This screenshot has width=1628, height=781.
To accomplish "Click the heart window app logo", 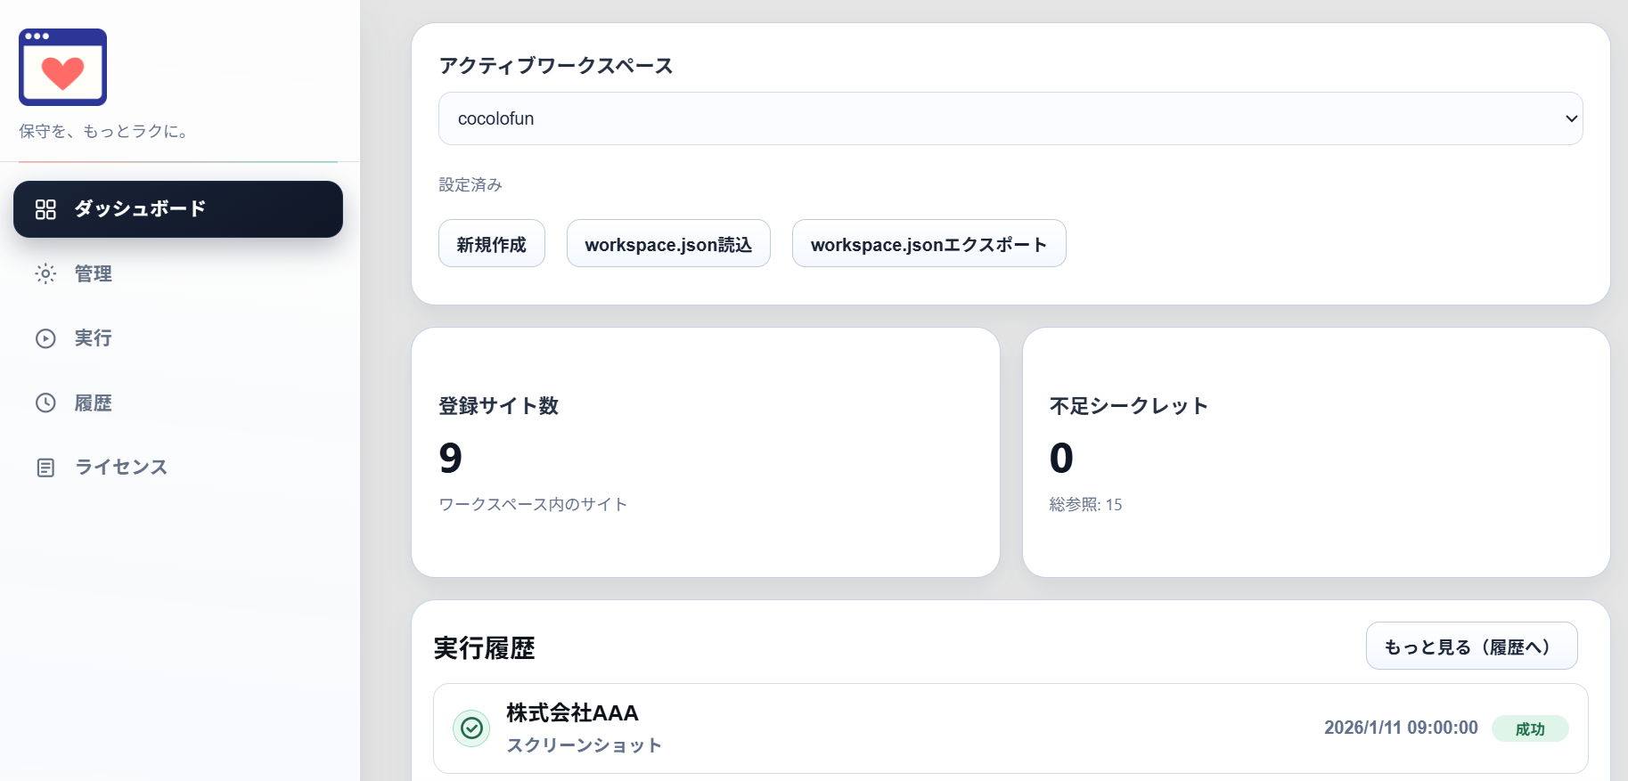I will coord(62,67).
